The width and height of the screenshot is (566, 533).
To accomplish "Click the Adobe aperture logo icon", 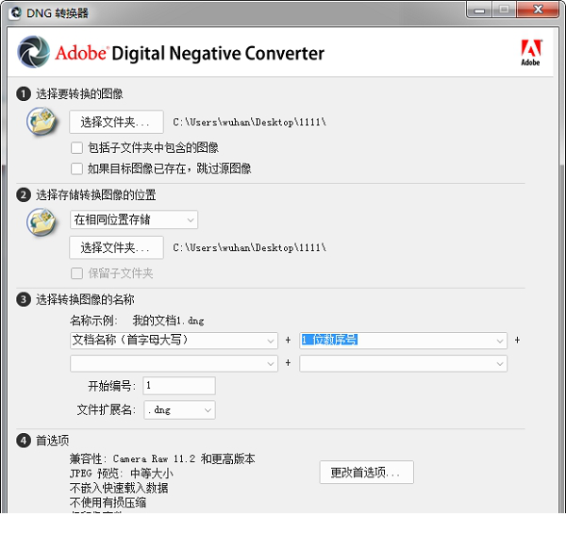I will pyautogui.click(x=34, y=52).
